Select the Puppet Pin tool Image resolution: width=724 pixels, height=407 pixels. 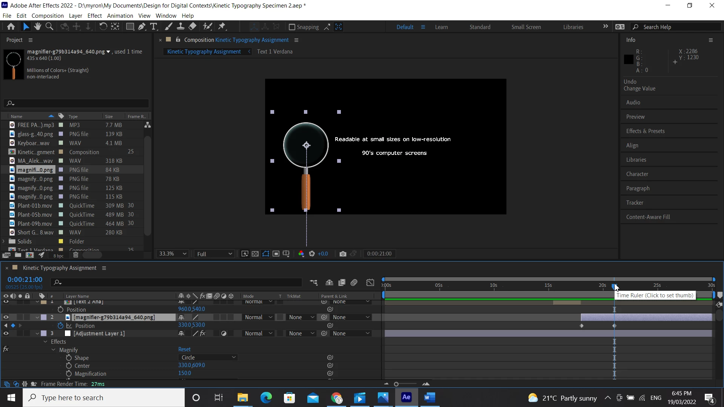[x=222, y=27]
